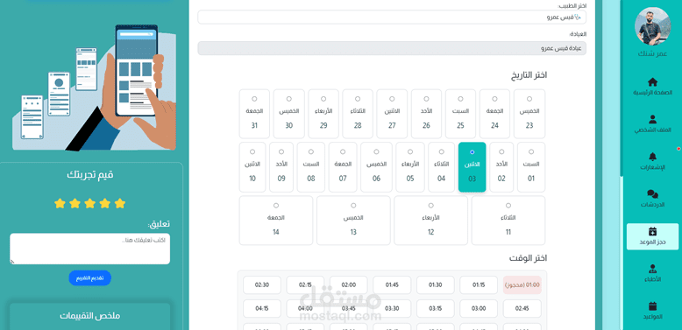
Task: Open the profile person icon
Action: tap(652, 119)
